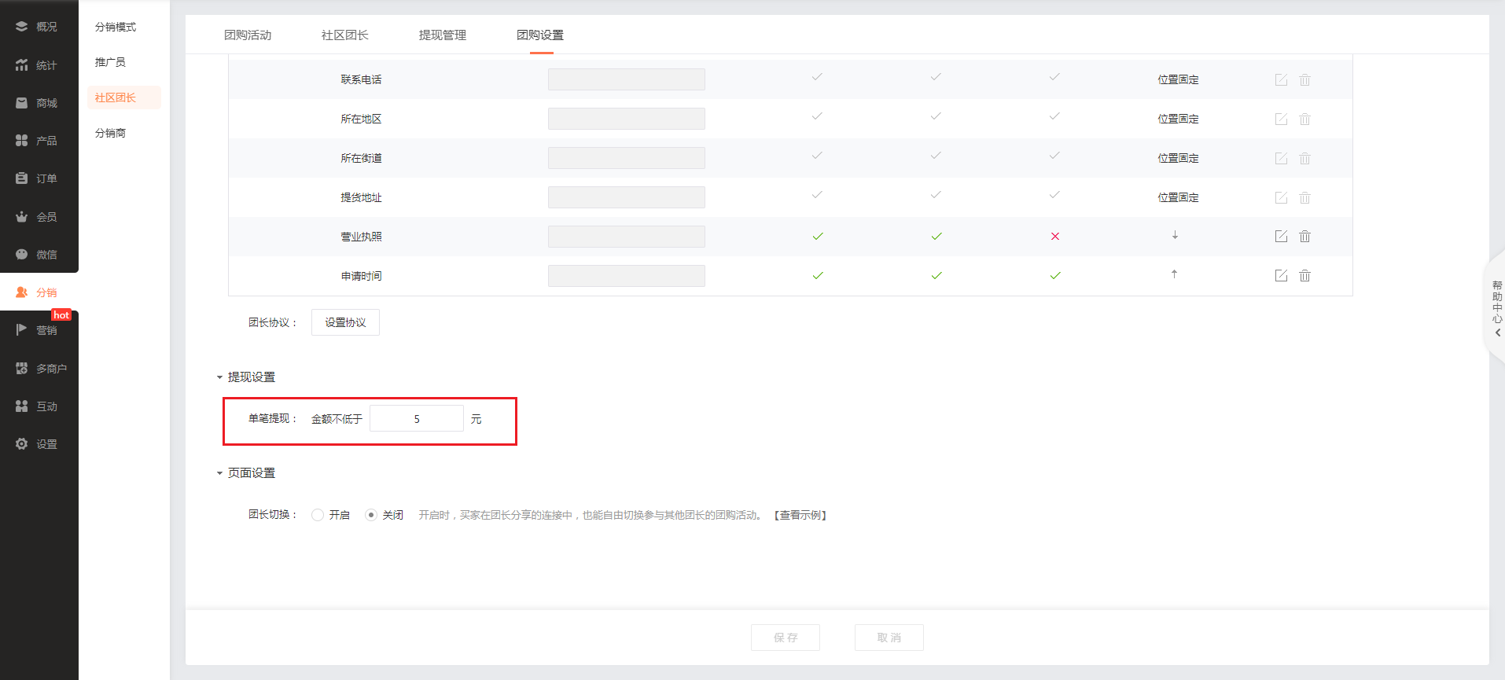Collapse the 页面设置 section
Image resolution: width=1505 pixels, height=680 pixels.
click(x=219, y=473)
